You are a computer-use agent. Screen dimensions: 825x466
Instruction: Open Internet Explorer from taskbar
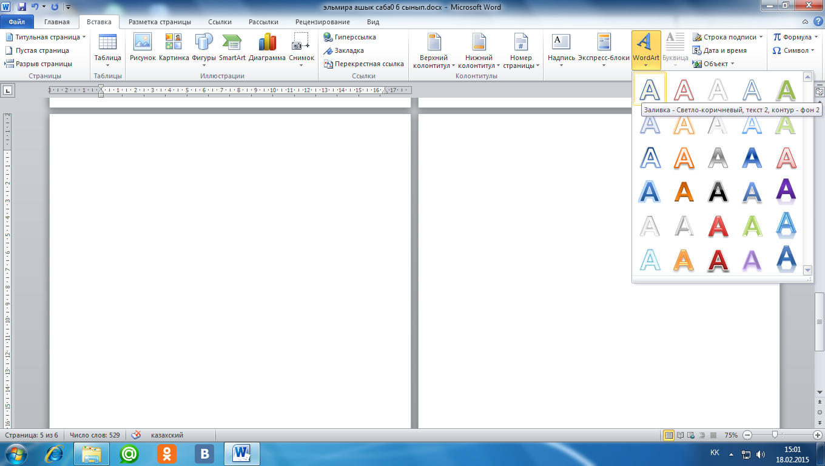(54, 453)
